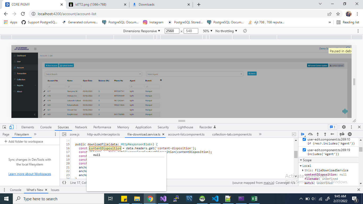Uncheck breakpoint user-edit.component.ts:269:19
Image resolution: width=363 pixels, height=204 pixels.
tap(304, 150)
